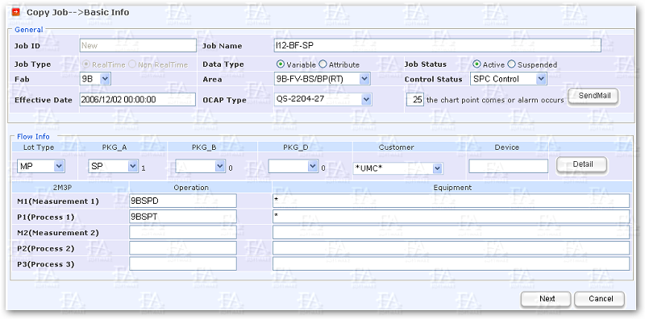Select the Attribute data type radio
This screenshot has width=645, height=319.
[323, 64]
